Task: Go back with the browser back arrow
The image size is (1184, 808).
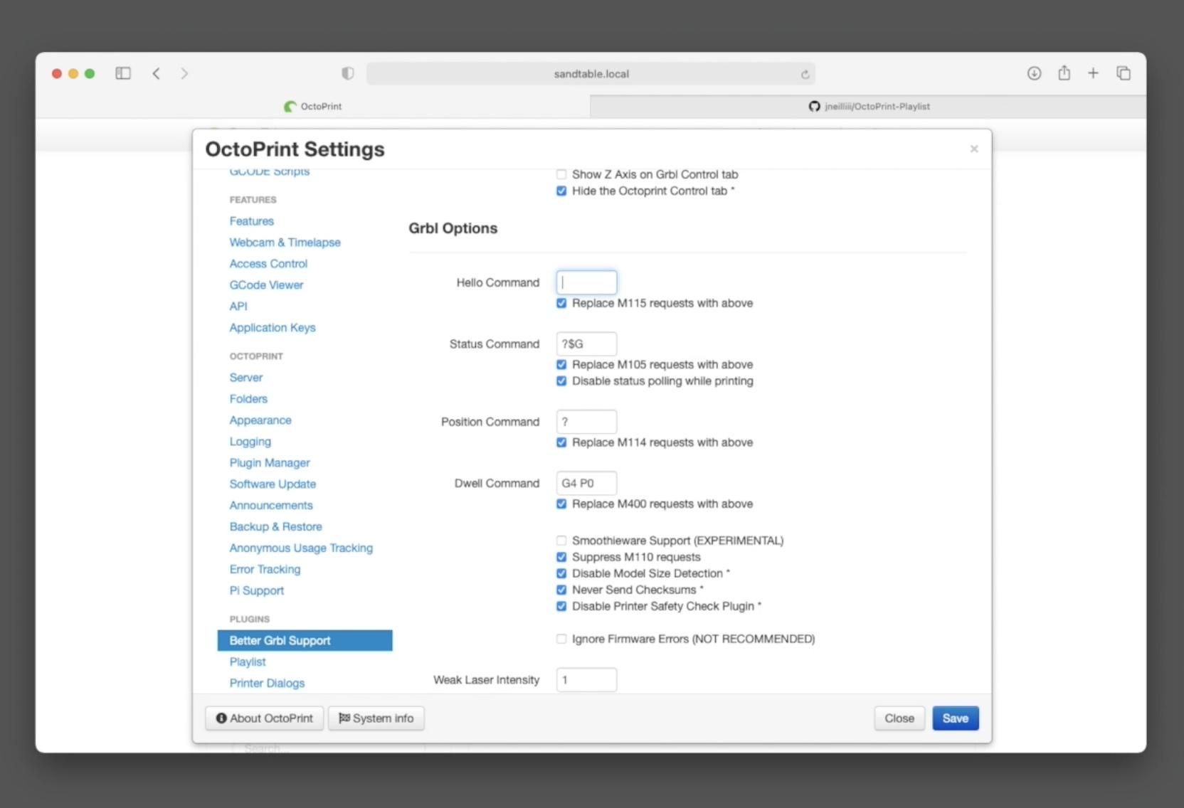Action: (157, 73)
